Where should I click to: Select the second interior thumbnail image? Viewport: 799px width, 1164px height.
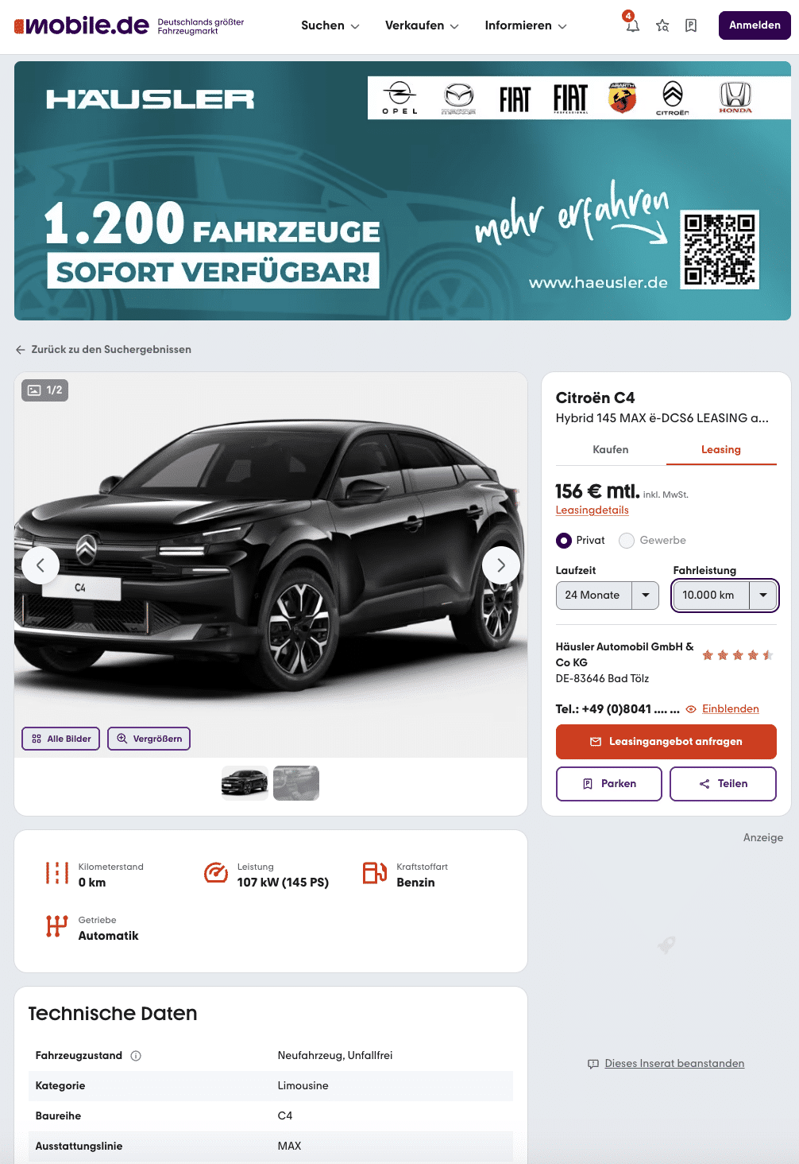(296, 783)
